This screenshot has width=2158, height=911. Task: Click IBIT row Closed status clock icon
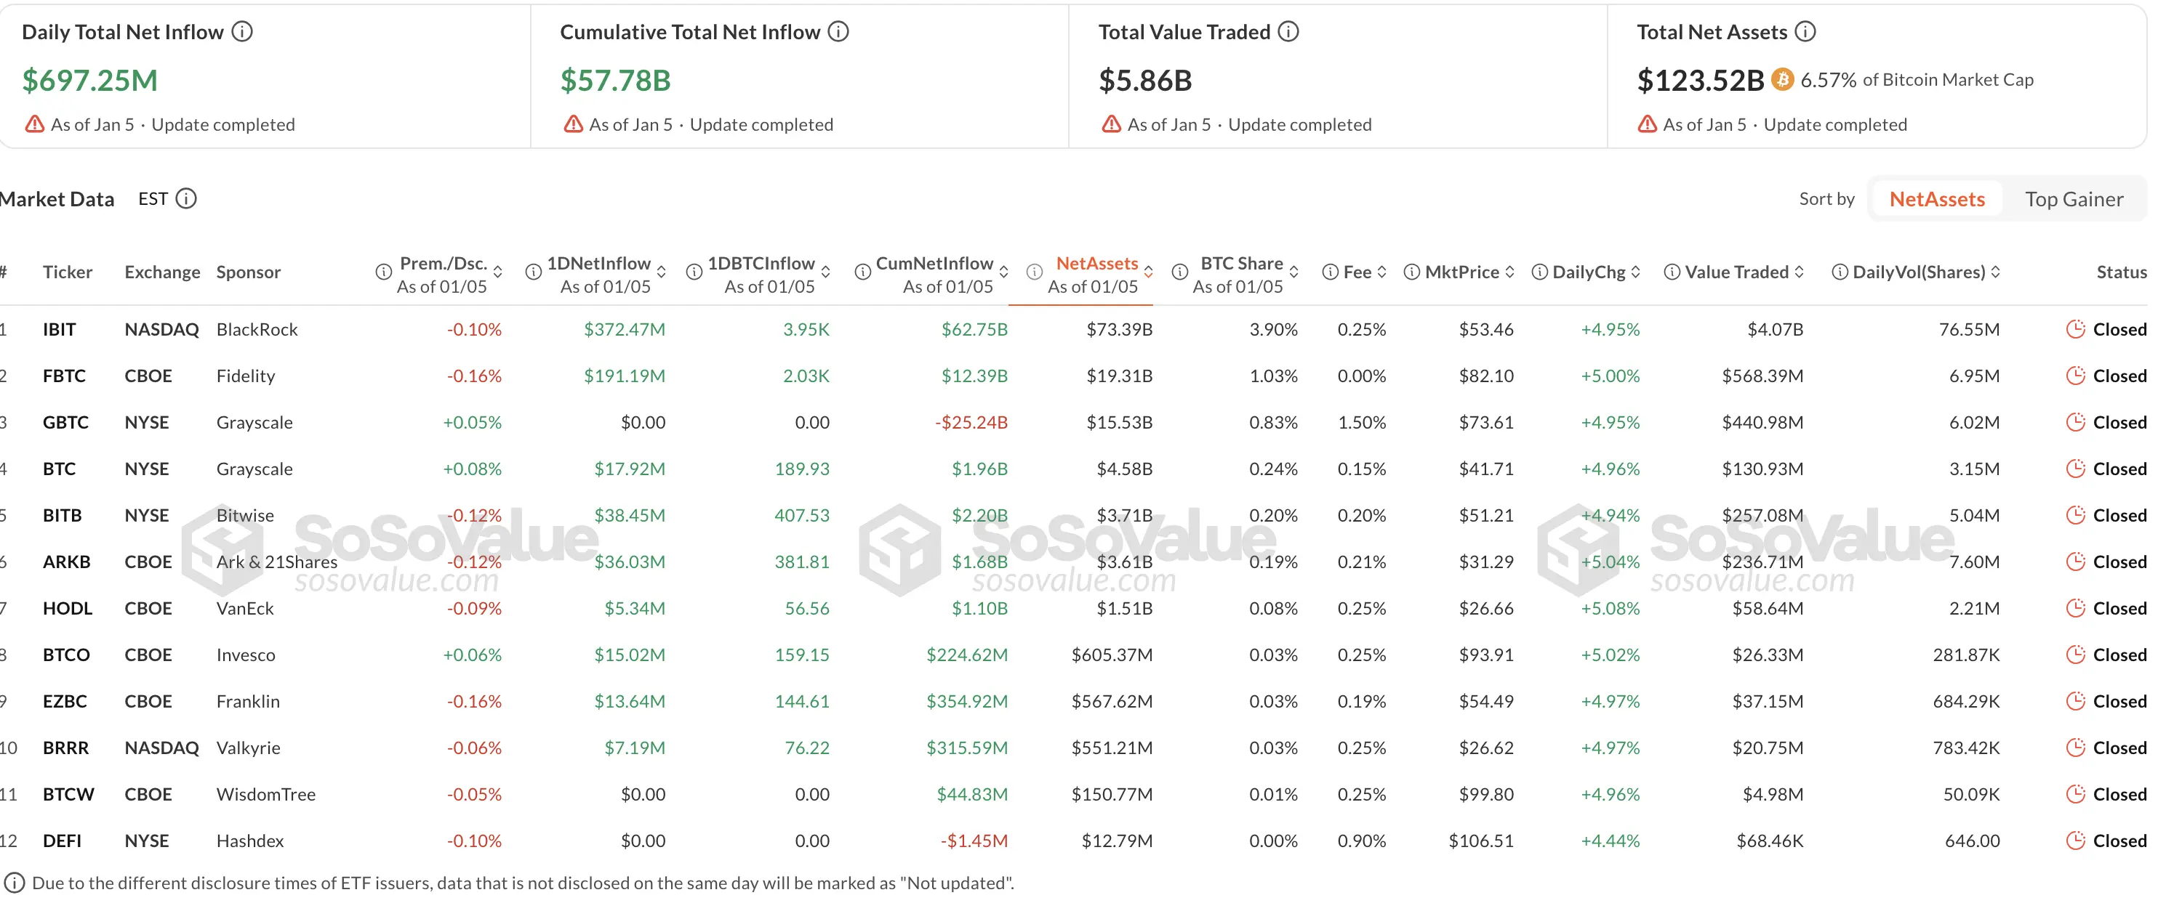tap(2075, 329)
